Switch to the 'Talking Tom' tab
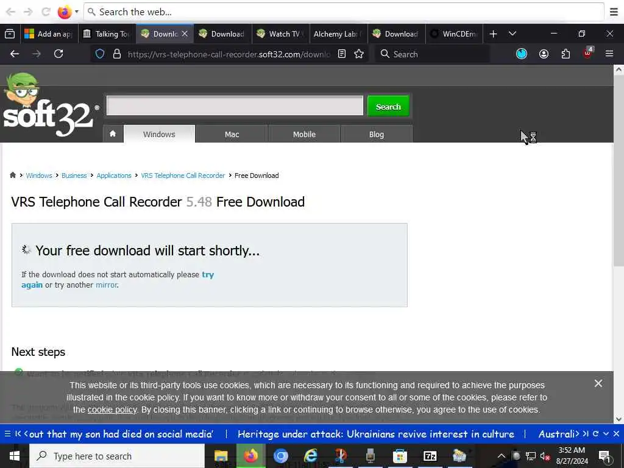 point(107,34)
